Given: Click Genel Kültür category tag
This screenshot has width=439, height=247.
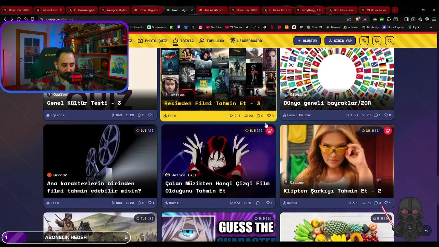Looking at the screenshot, I should click(297, 115).
